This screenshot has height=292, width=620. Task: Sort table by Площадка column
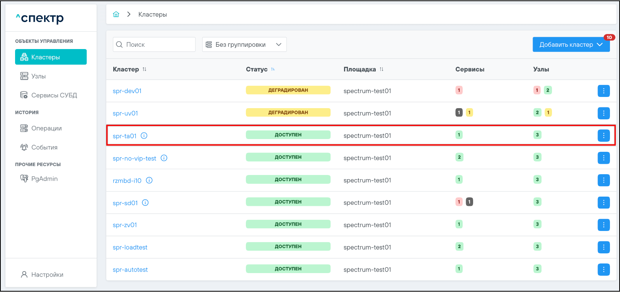(382, 69)
